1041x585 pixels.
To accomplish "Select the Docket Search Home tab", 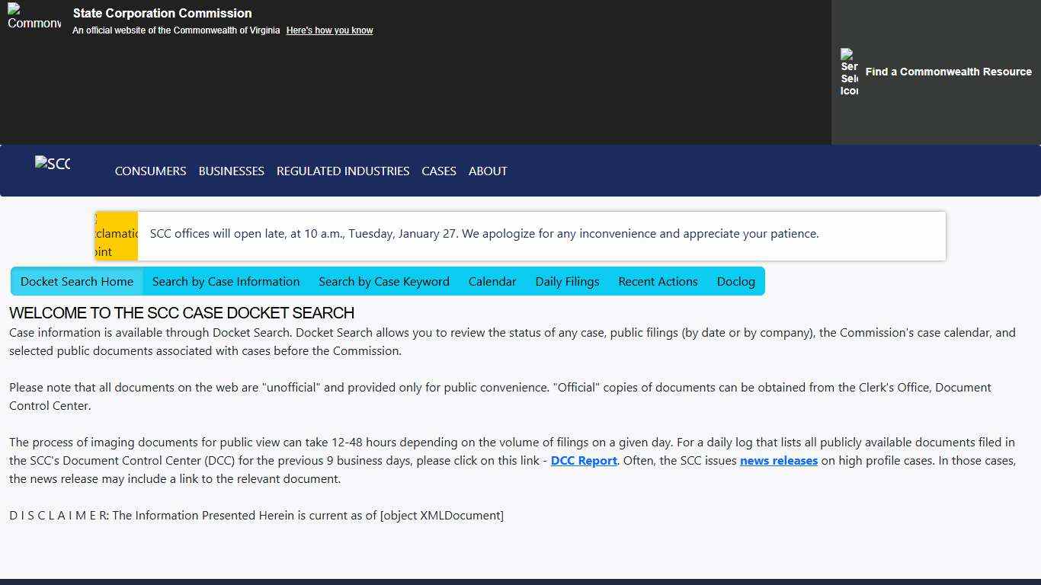I will tap(76, 281).
